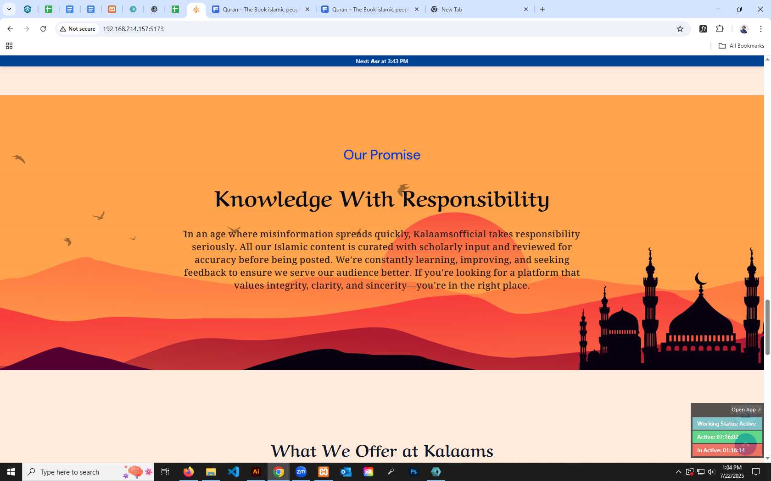
Task: Open Adobe Creative Cloud from the taskbar
Action: [x=369, y=472]
